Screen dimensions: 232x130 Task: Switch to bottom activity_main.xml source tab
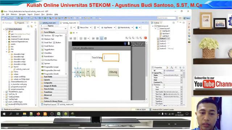point(65,104)
